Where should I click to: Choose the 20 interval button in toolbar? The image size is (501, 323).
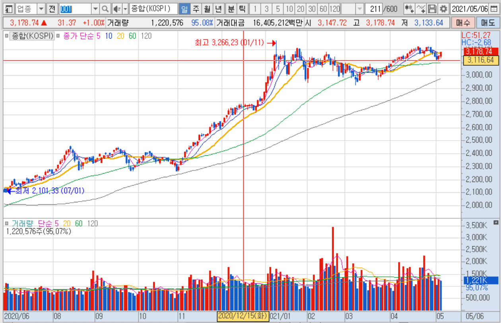[x=301, y=8]
